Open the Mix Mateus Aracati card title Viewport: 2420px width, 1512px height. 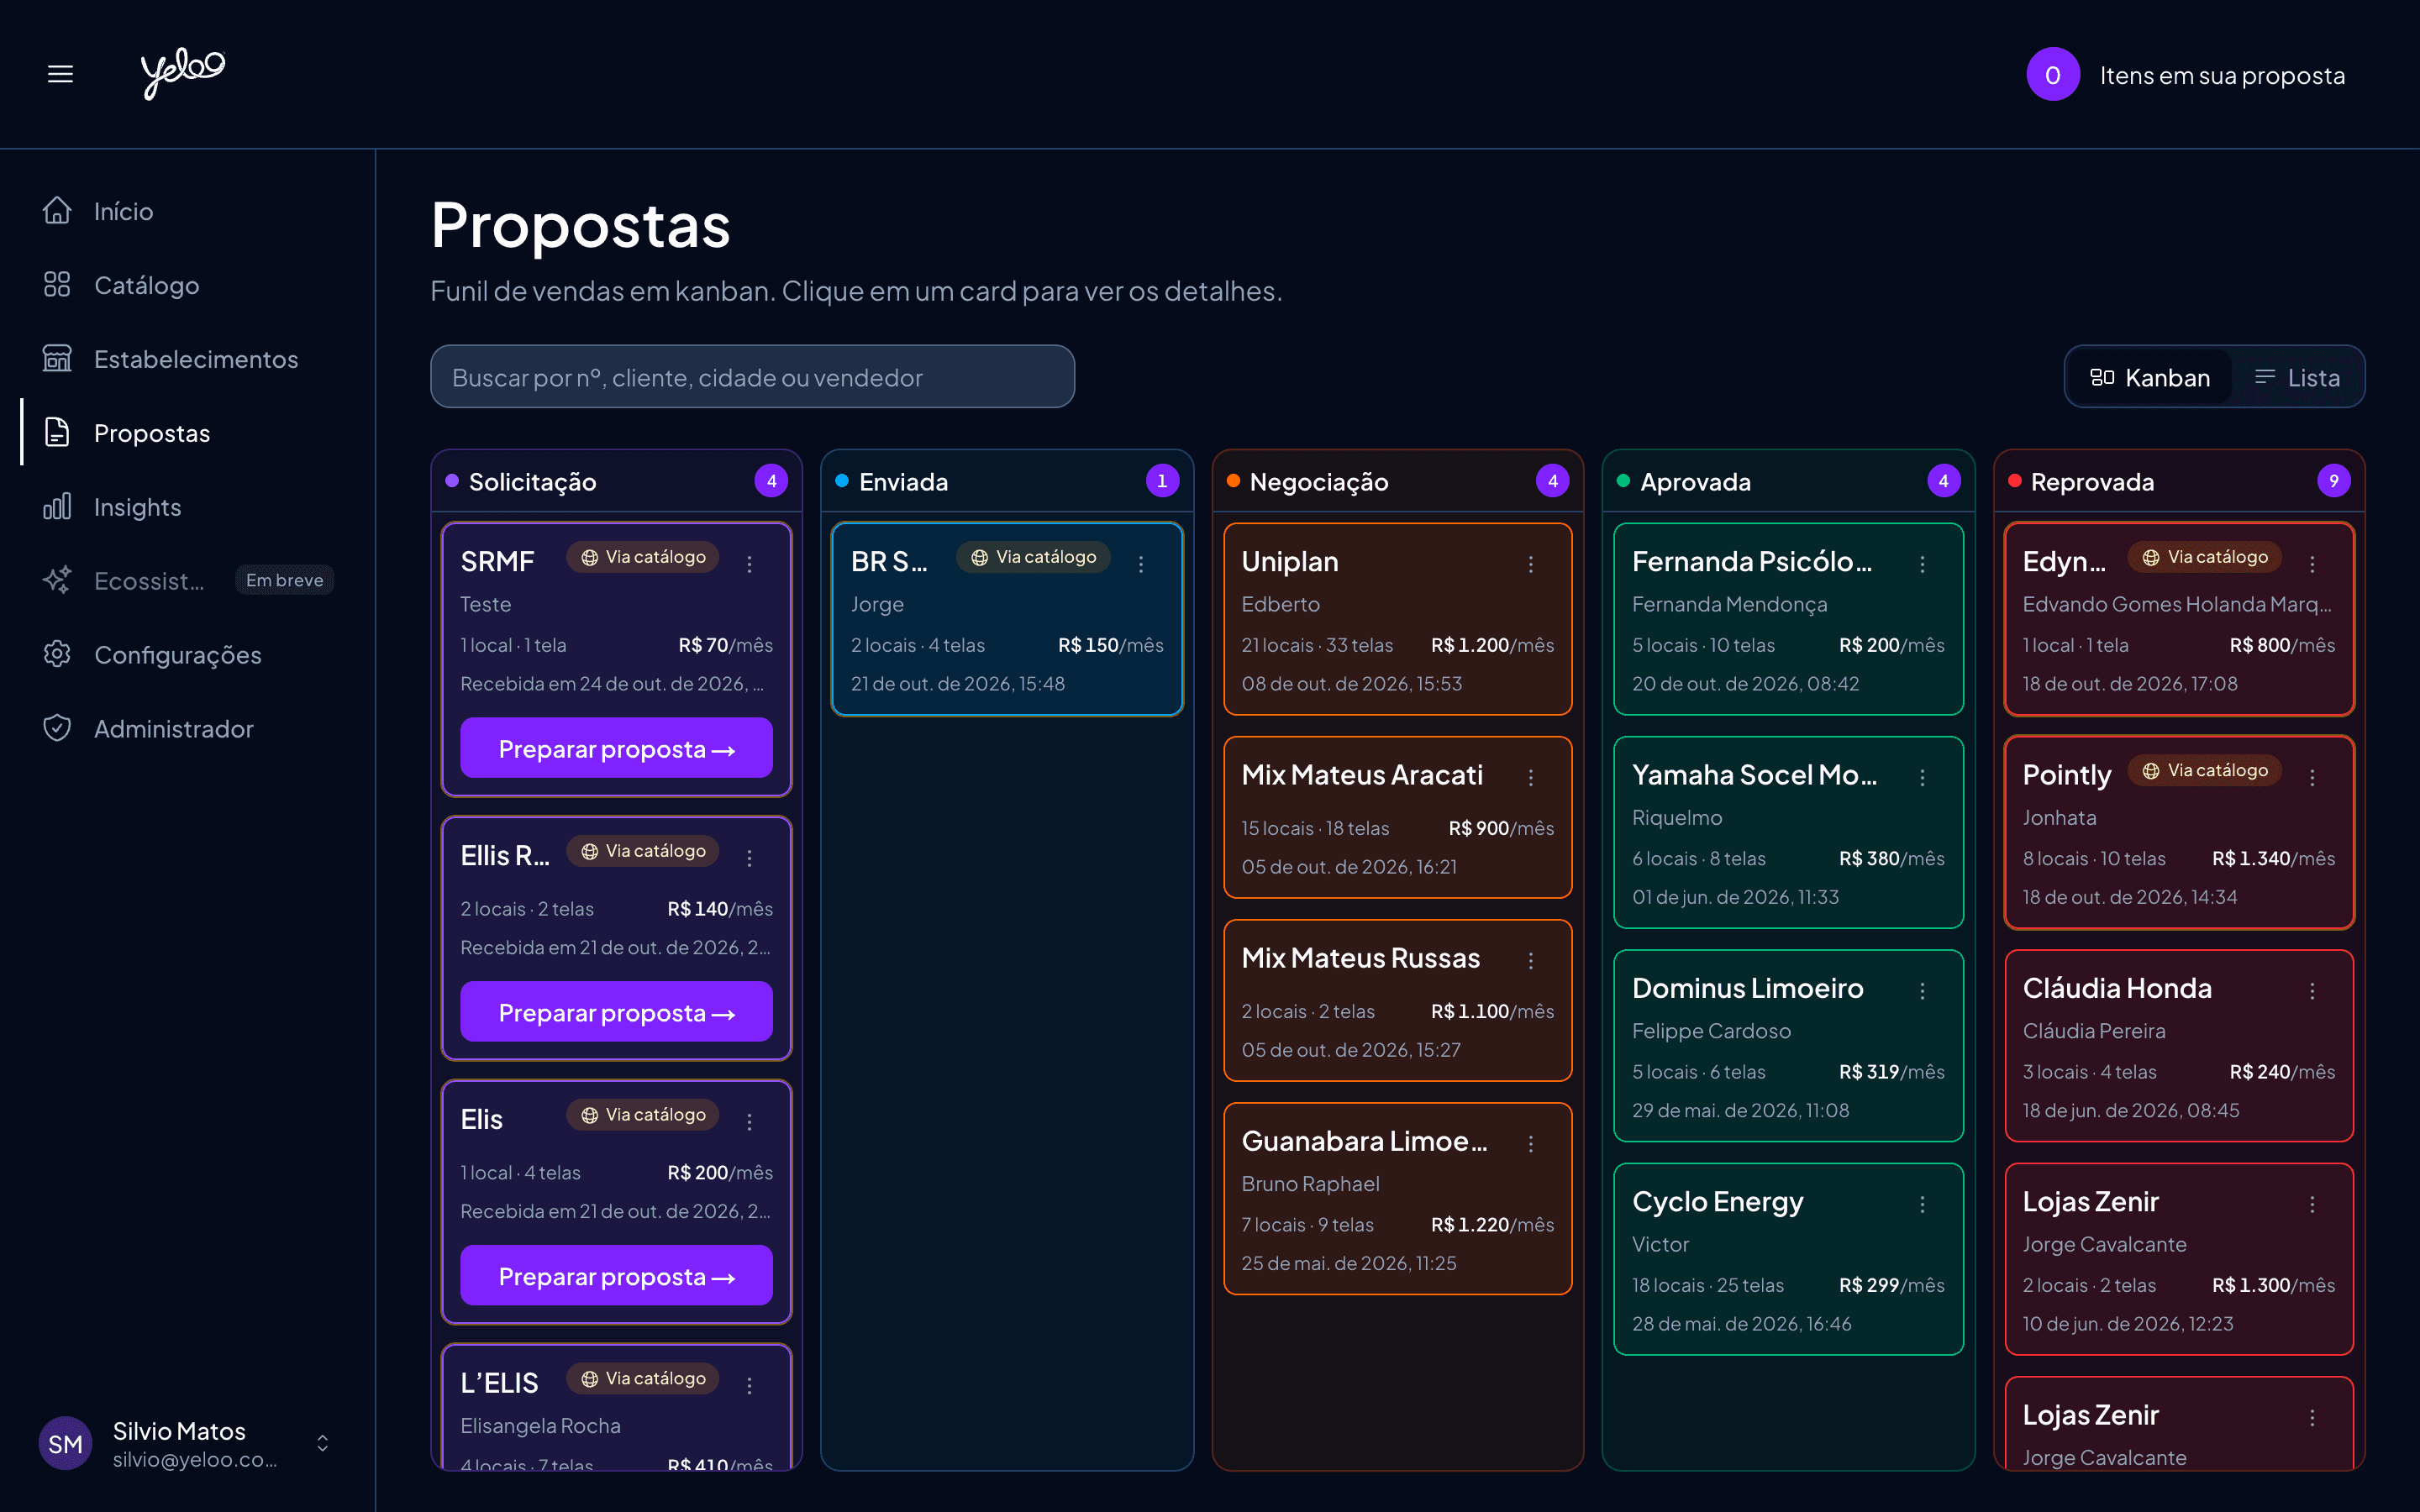(x=1362, y=775)
